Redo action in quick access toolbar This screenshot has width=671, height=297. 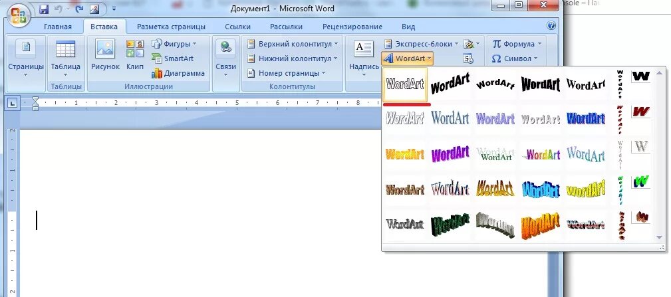pos(80,9)
